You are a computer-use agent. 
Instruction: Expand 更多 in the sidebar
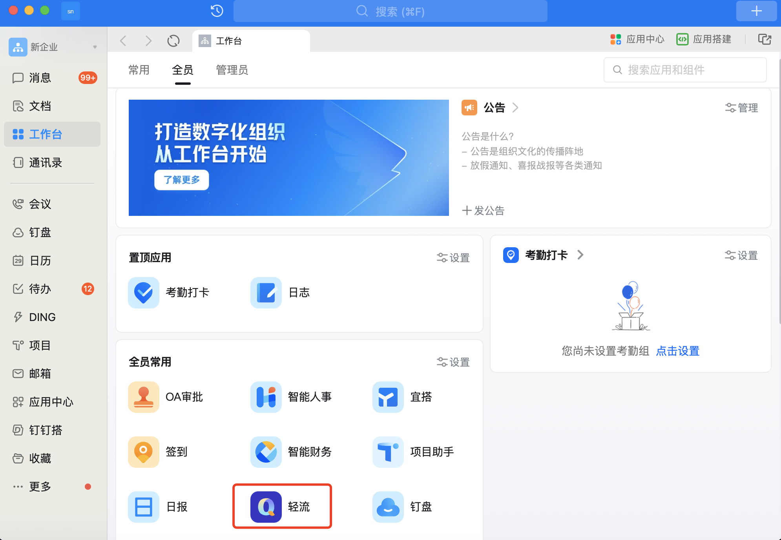(x=52, y=487)
